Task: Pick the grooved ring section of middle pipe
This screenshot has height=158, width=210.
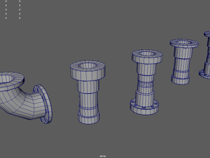Action: click(146, 84)
